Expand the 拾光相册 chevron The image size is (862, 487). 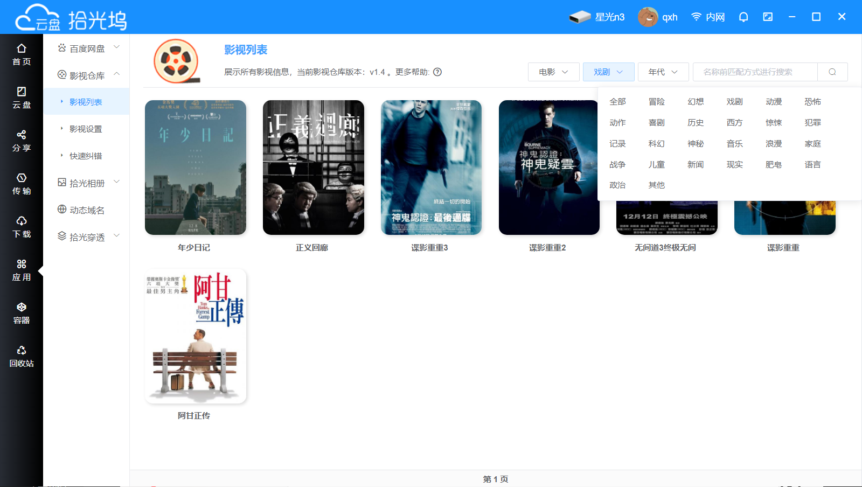(x=117, y=182)
